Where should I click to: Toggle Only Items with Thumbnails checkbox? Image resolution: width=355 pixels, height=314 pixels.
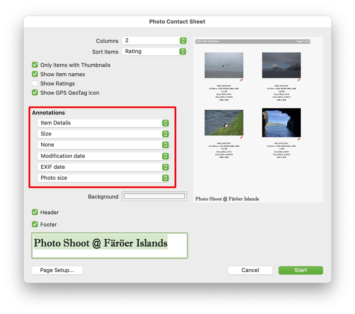coord(35,65)
